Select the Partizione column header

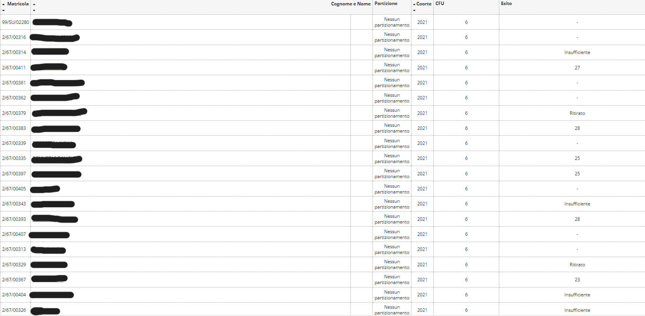tap(386, 3)
